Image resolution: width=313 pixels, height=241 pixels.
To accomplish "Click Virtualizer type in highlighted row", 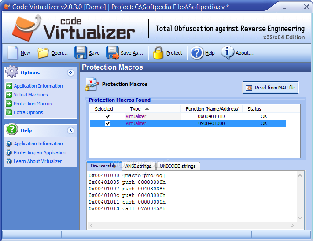I will 136,123.
